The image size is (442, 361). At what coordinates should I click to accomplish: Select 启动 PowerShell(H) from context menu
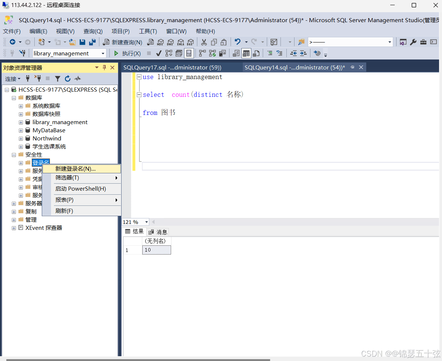(x=82, y=189)
